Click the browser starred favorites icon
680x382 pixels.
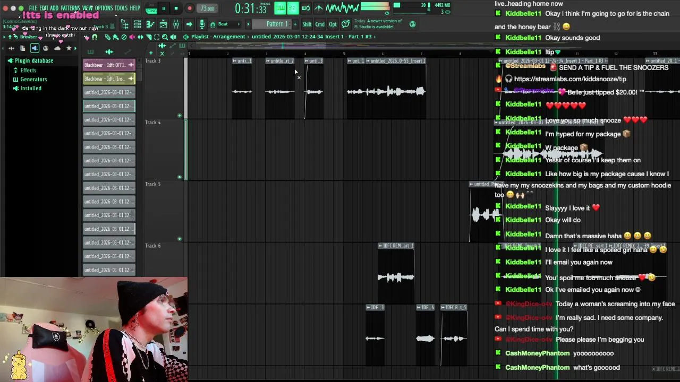69,48
